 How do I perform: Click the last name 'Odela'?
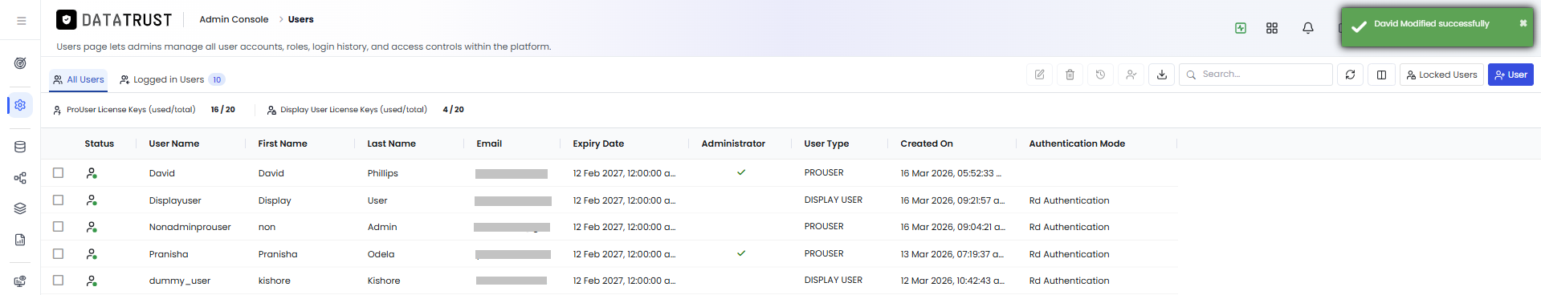point(381,254)
